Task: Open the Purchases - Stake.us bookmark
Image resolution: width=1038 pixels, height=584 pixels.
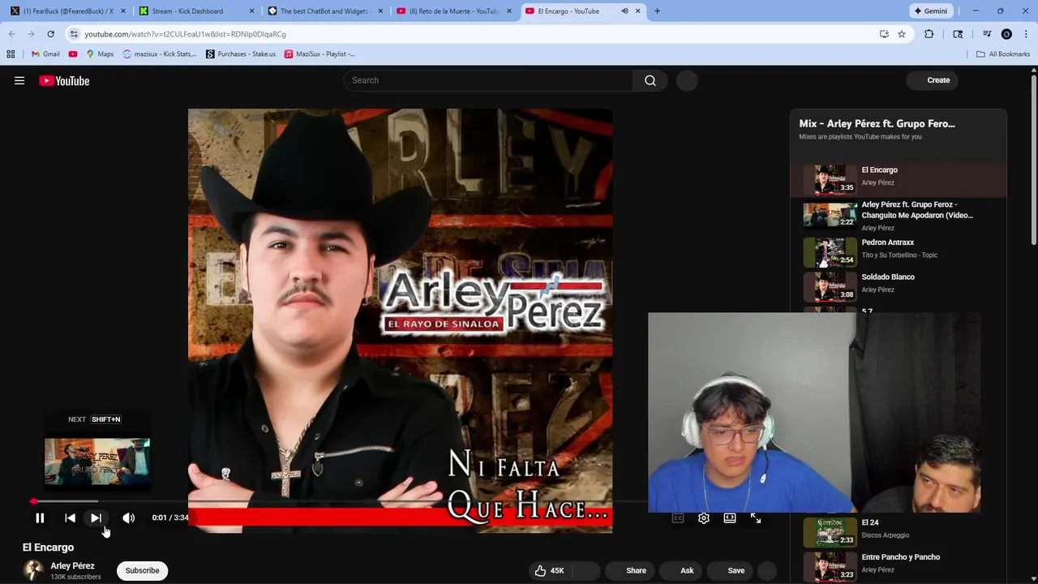Action: (241, 54)
